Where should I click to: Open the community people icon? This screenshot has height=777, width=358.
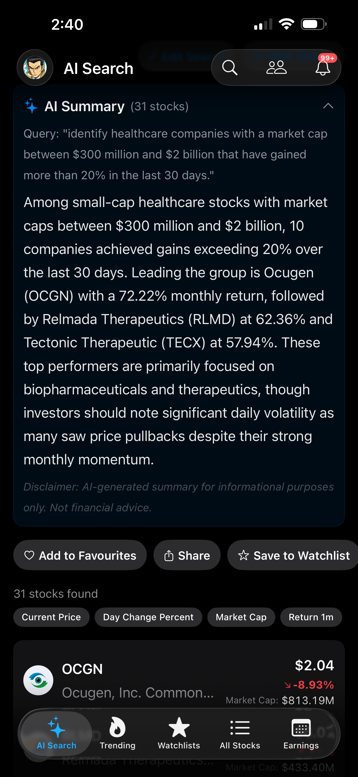coord(276,68)
